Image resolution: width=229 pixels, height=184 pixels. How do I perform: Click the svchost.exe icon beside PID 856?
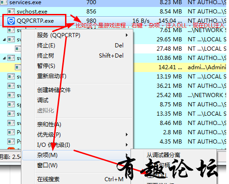coord(11,12)
